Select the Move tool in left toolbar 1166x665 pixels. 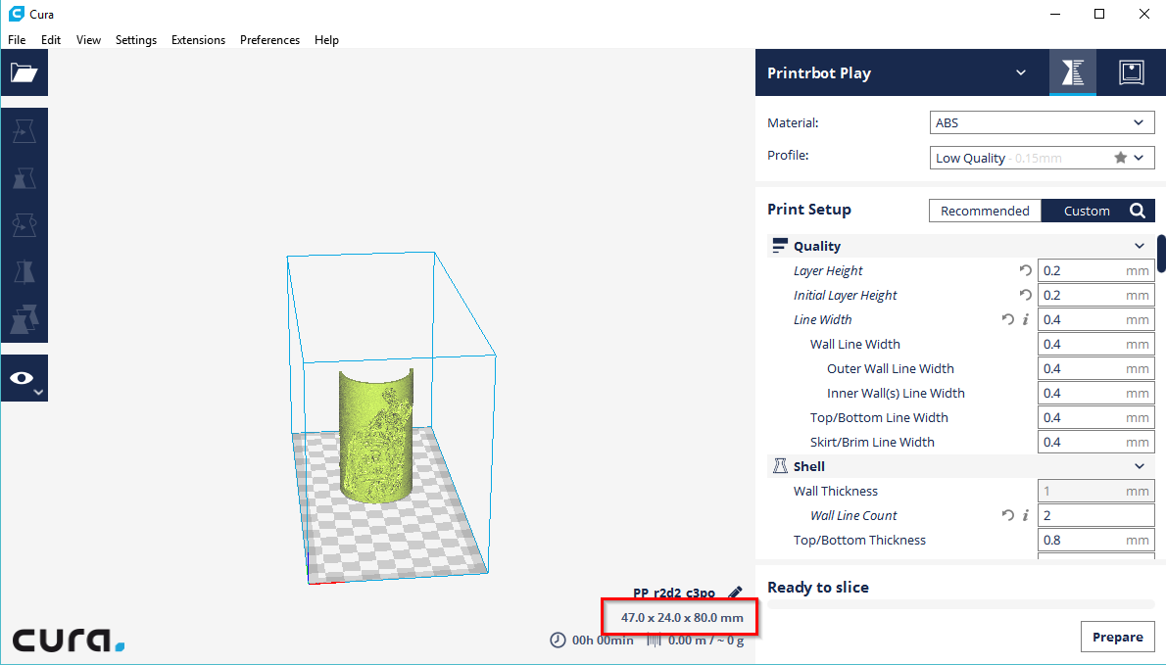(24, 131)
